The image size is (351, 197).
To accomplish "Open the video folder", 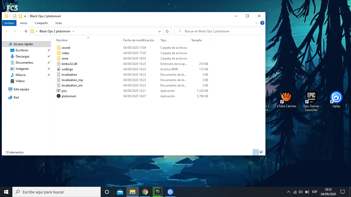I will coord(65,53).
